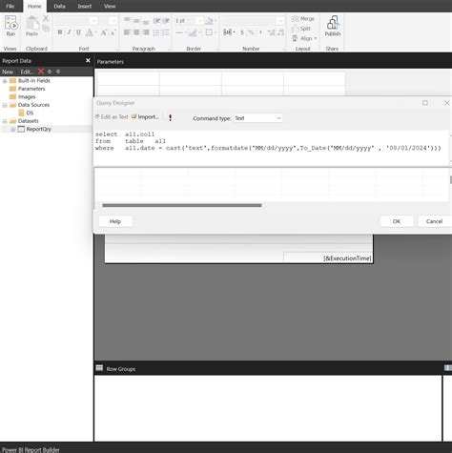Switch to the Insert ribbon tab

(85, 6)
